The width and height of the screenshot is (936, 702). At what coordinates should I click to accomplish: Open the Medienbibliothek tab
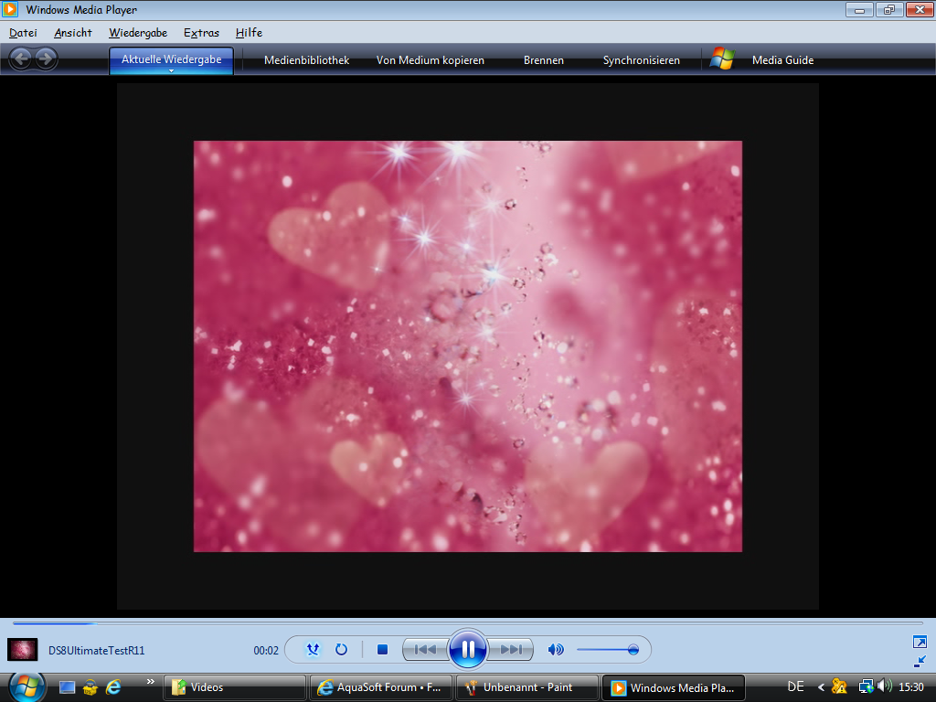coord(306,60)
